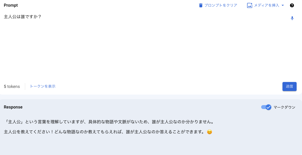Click the マークダウン label next to the switch
The width and height of the screenshot is (302, 155).
click(x=285, y=107)
